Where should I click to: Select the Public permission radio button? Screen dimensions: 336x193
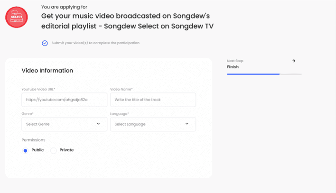tap(25, 151)
